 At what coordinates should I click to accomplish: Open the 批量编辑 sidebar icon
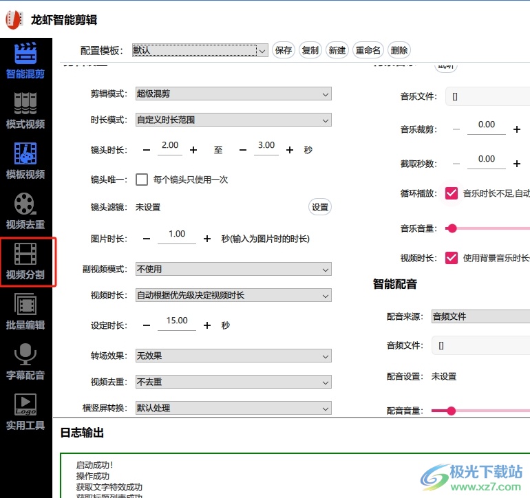coord(25,305)
